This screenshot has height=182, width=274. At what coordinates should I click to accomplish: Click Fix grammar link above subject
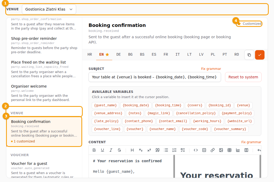[x=211, y=69]
